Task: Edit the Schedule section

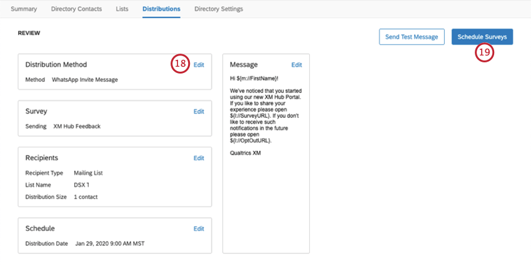Action: pos(199,229)
